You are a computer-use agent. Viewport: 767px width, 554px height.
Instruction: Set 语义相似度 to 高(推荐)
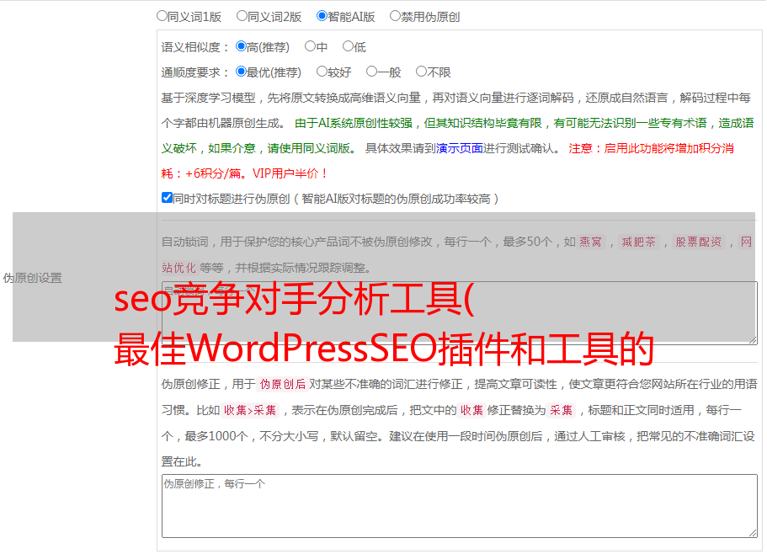(241, 46)
